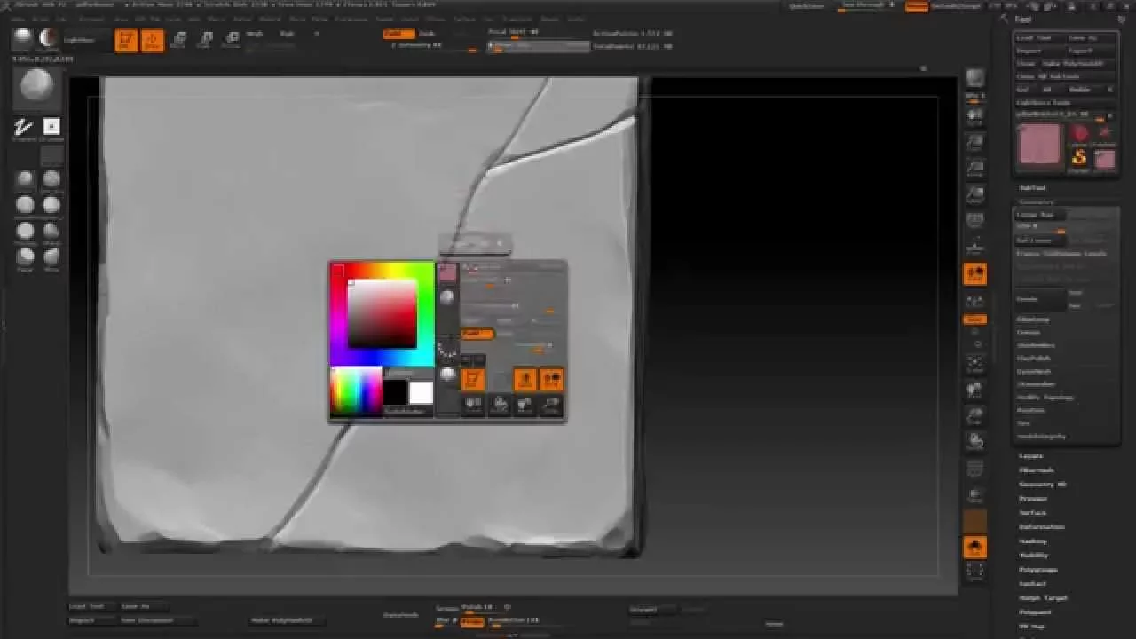Expand the Morph Target section
Screen dimensions: 1136x639
pos(1042,598)
